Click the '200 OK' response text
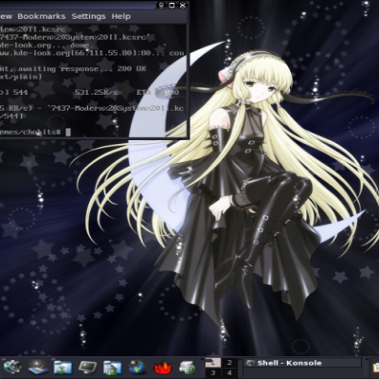 pos(132,68)
